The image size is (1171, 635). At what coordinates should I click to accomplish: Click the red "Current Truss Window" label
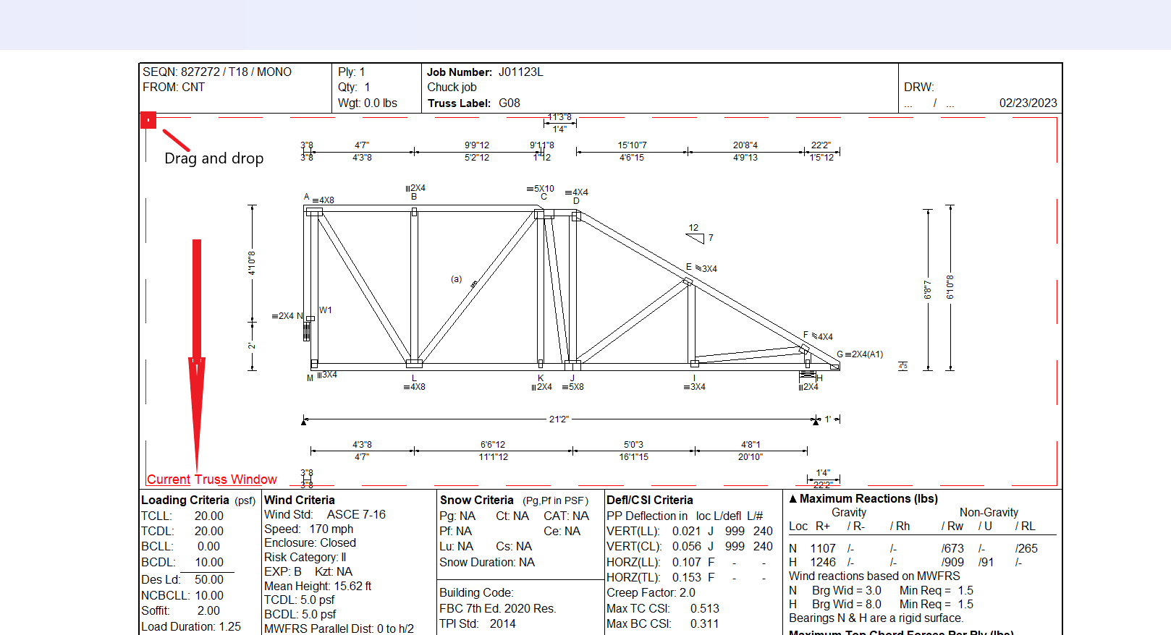coord(212,480)
